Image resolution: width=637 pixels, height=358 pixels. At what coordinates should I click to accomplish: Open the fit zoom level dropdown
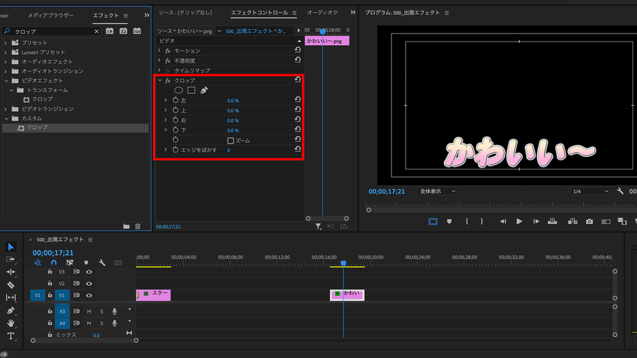(x=437, y=191)
